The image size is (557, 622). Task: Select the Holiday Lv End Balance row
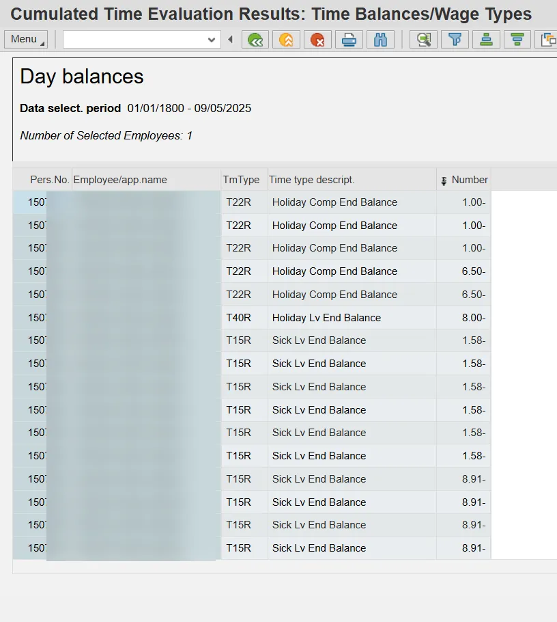(326, 318)
